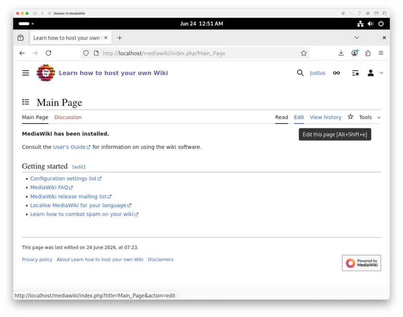The image size is (403, 317).
Task: Open the Discussion tab
Action: coord(68,117)
